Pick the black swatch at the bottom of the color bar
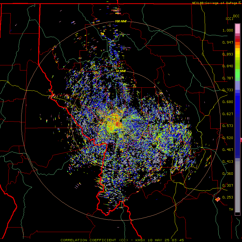Viewport: 242px width, 242px height. 237,214
